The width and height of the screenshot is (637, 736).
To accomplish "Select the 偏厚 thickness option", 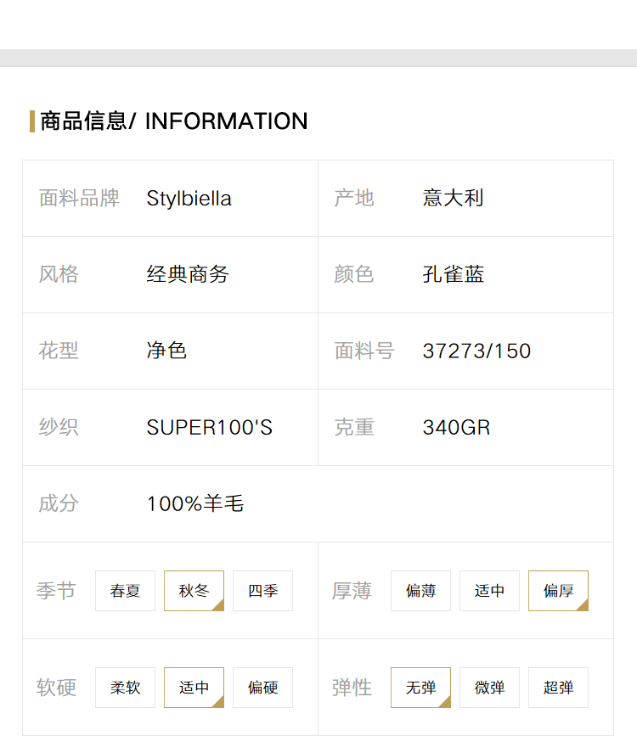I will coord(558,591).
